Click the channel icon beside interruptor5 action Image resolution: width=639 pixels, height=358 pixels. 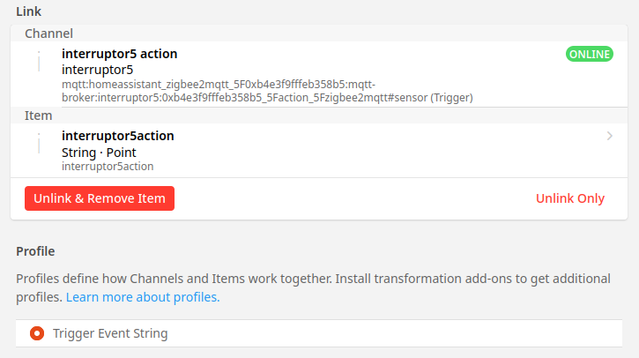tap(39, 62)
